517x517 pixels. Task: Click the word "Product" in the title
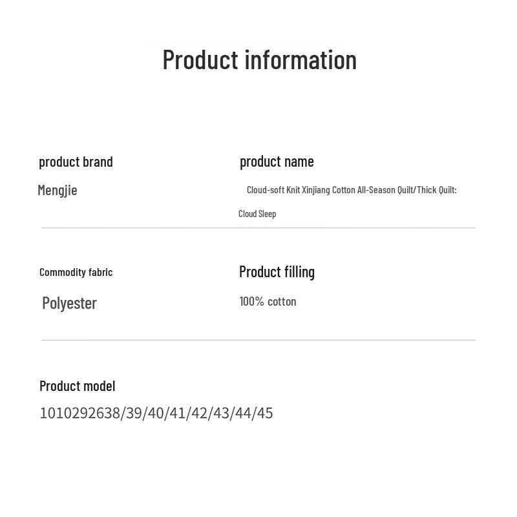[200, 59]
